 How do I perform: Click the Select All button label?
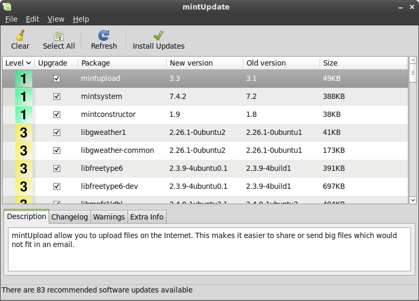[x=59, y=46]
